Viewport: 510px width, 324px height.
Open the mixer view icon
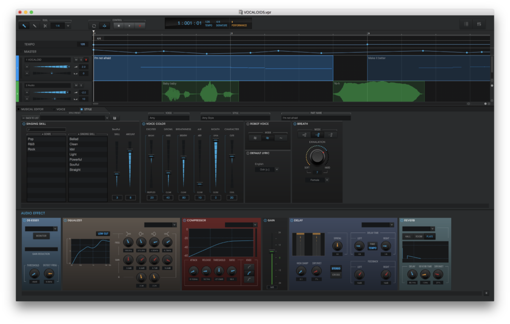[x=479, y=24]
